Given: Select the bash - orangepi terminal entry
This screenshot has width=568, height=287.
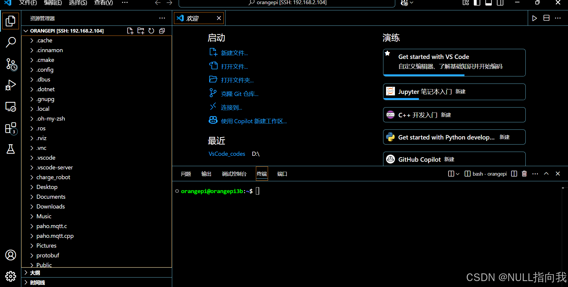Looking at the screenshot, I should (x=486, y=174).
